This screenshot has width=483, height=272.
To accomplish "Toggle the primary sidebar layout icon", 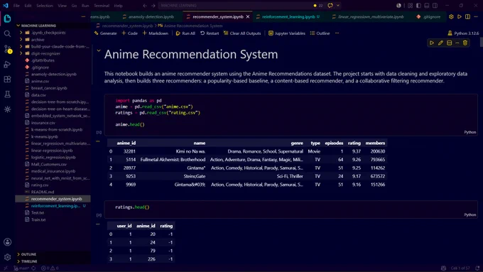I will pos(418,6).
